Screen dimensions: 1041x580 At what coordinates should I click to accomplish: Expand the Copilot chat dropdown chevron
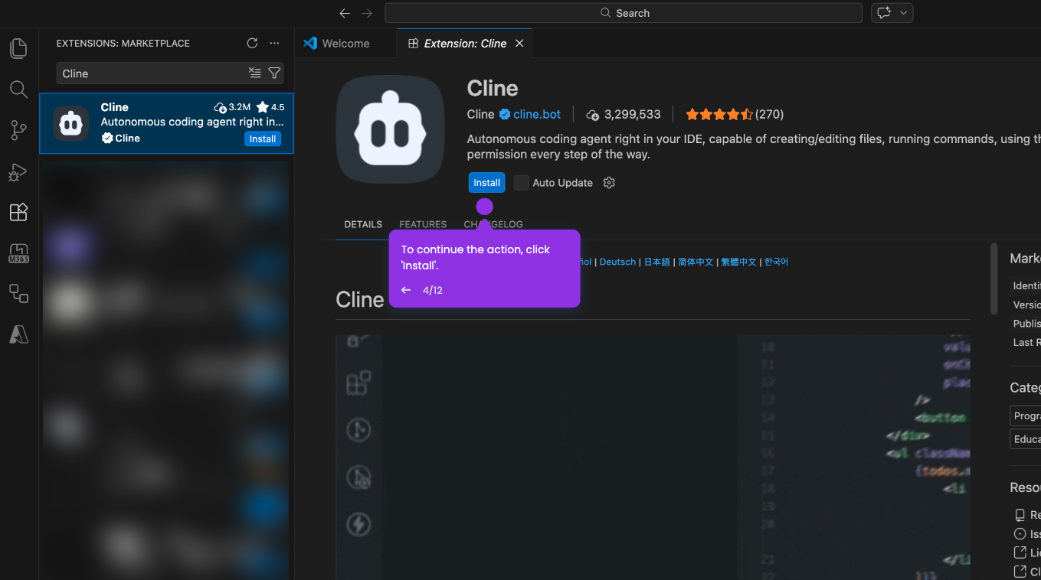[904, 13]
